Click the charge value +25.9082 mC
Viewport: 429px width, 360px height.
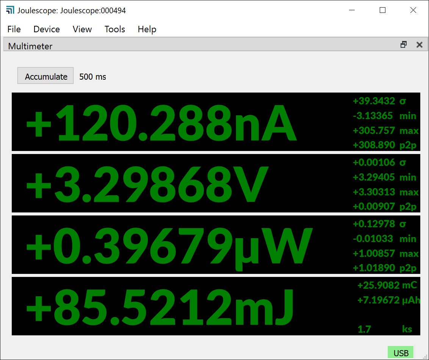click(387, 285)
